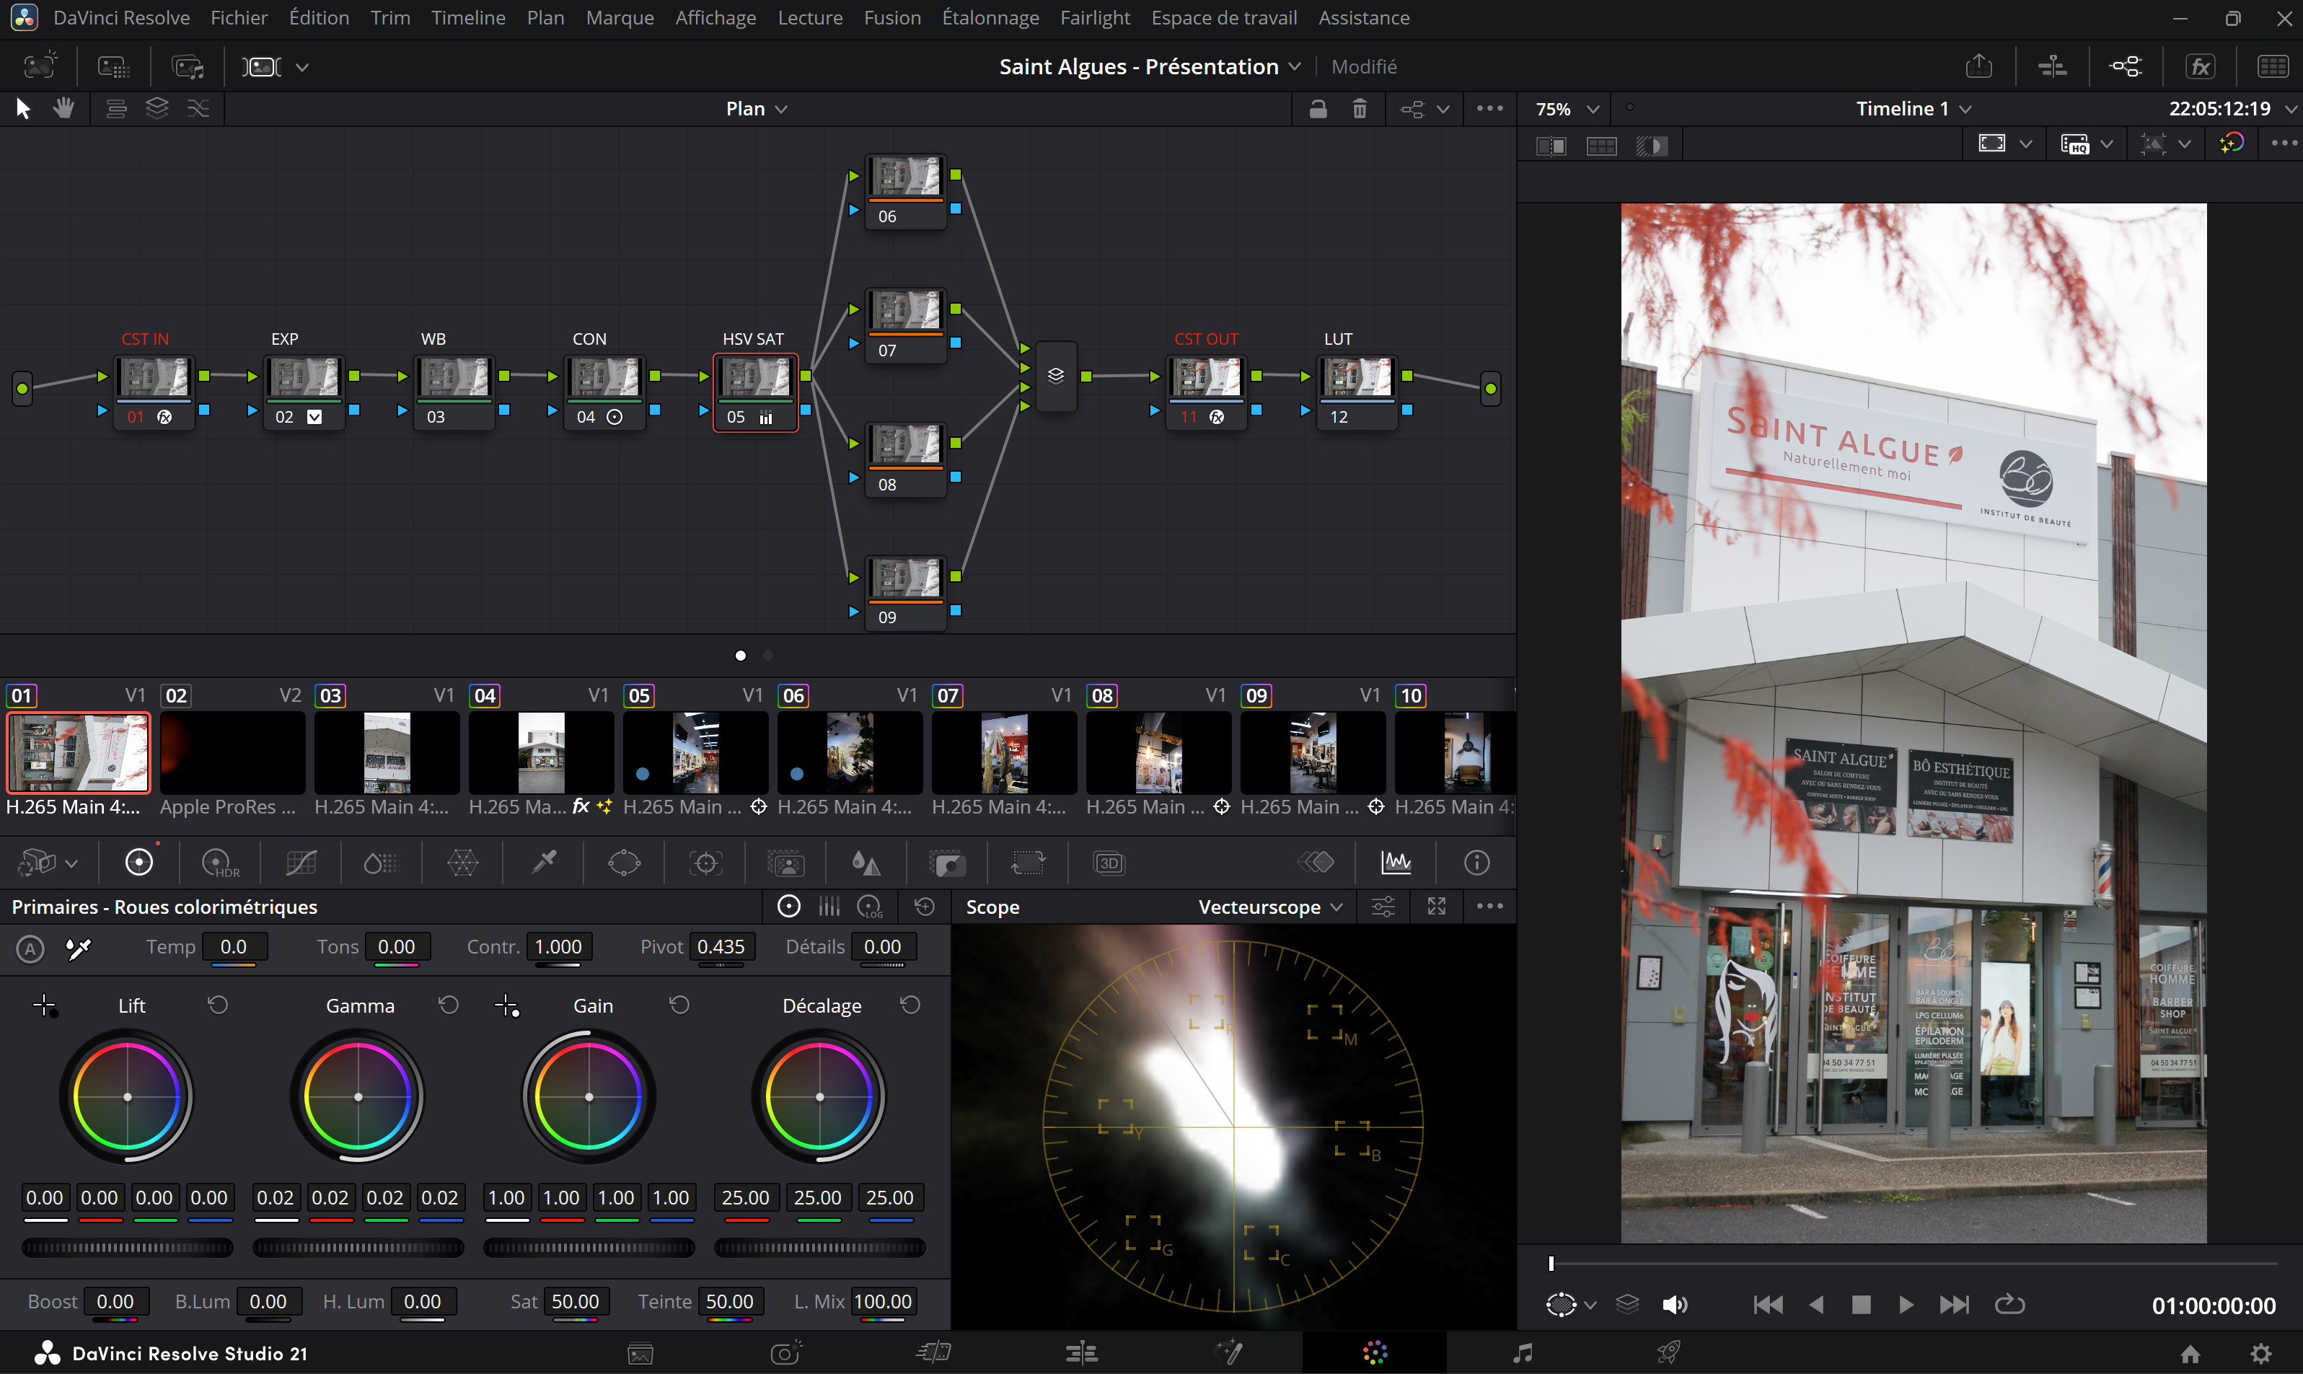Expand the Clips panel options arrow
Screen dimensions: 2303x1374
click(301, 66)
